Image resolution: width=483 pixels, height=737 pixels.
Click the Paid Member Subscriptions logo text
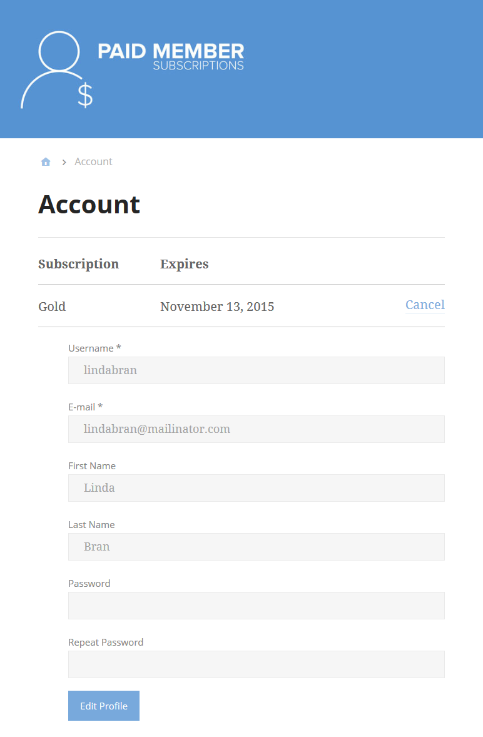(x=171, y=56)
